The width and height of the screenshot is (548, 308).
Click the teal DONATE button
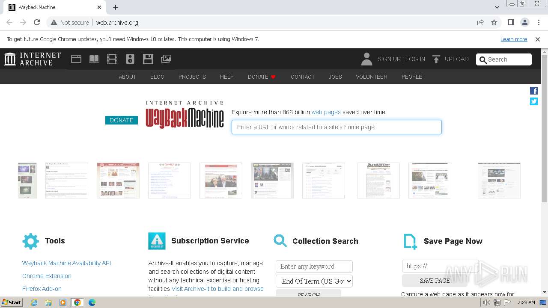pyautogui.click(x=122, y=120)
